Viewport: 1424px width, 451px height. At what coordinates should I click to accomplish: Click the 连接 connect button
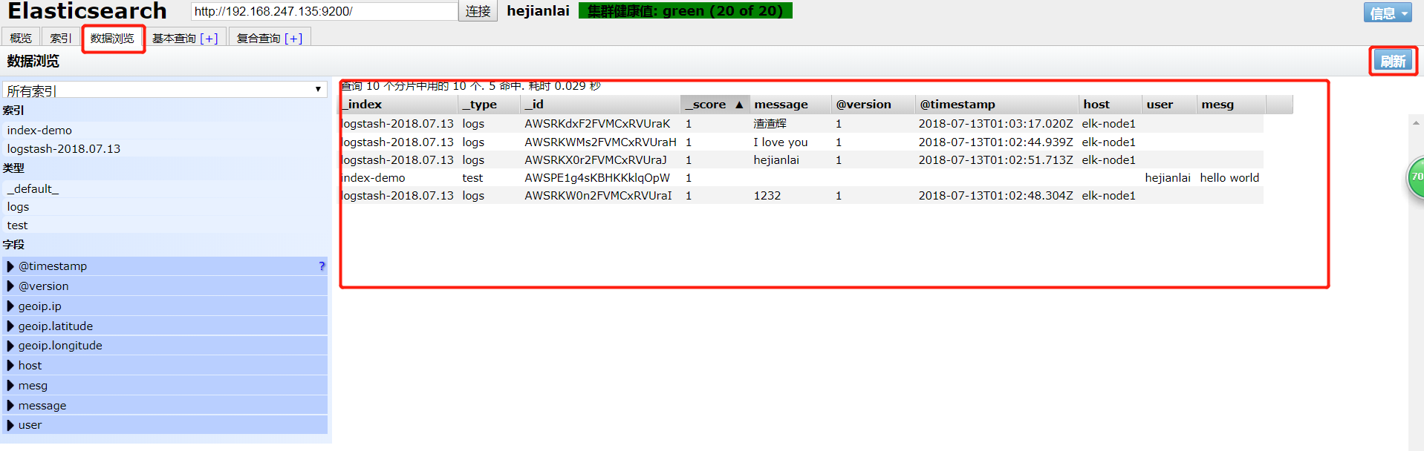click(x=478, y=11)
